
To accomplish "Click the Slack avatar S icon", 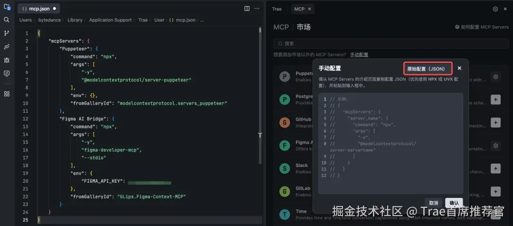I will 285,168.
